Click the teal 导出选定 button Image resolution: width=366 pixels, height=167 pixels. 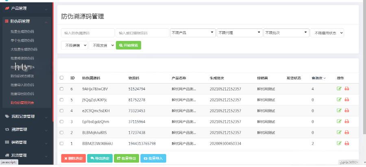100,158
